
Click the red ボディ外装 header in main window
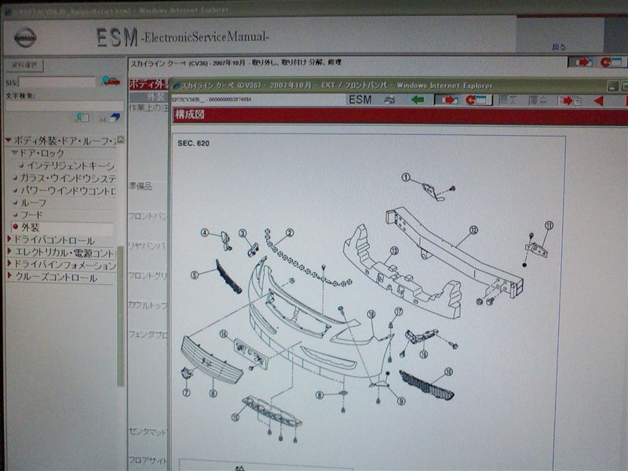pos(149,84)
